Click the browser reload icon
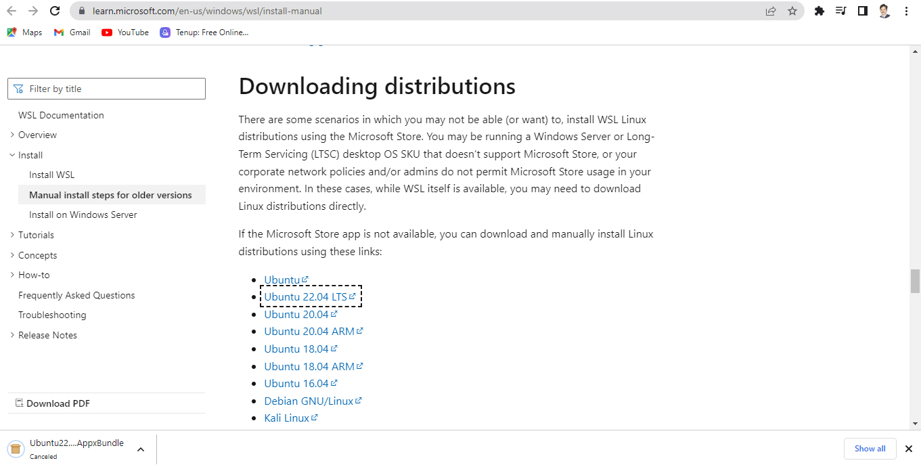The height and width of the screenshot is (467, 921). (55, 11)
